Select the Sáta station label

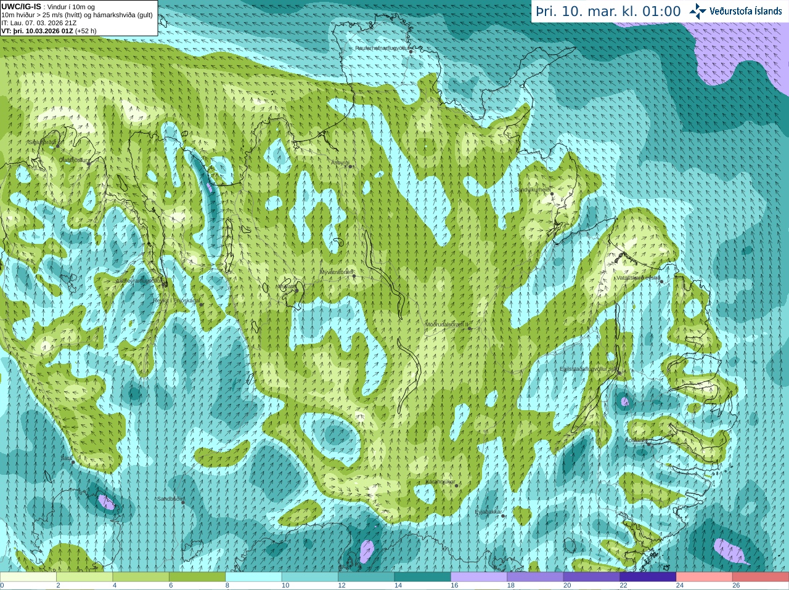66,458
